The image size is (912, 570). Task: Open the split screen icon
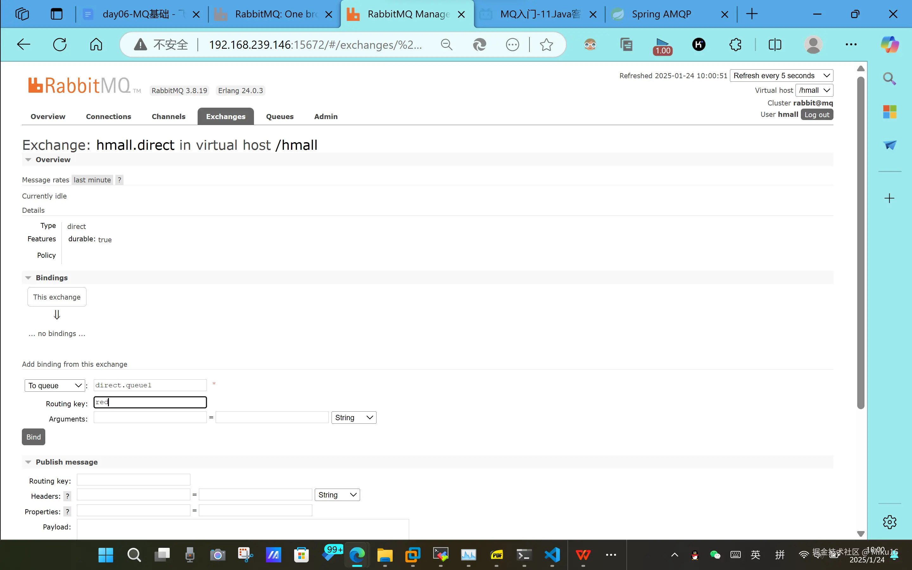tap(775, 44)
